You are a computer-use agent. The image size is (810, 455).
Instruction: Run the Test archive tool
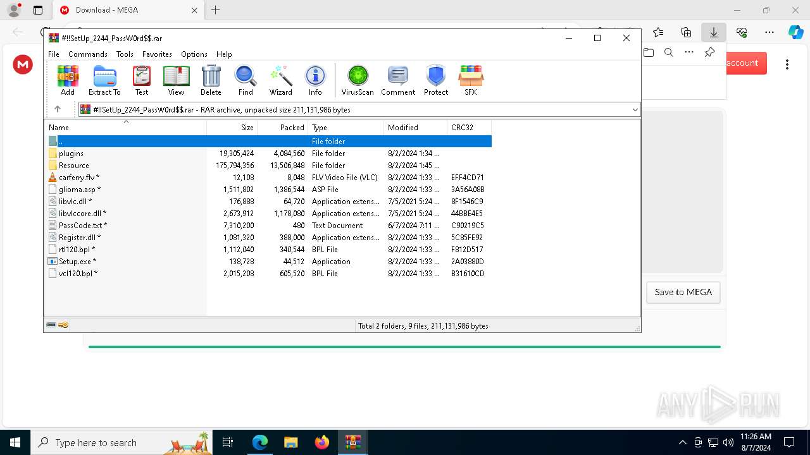142,80
